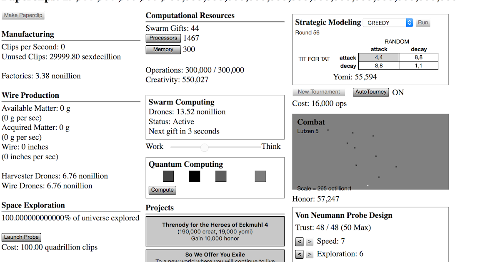
Task: Click the Operations: 300,000 / 300,000 text
Action: coord(195,70)
